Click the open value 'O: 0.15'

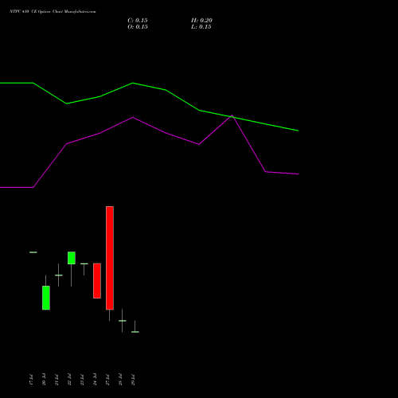click(x=138, y=27)
